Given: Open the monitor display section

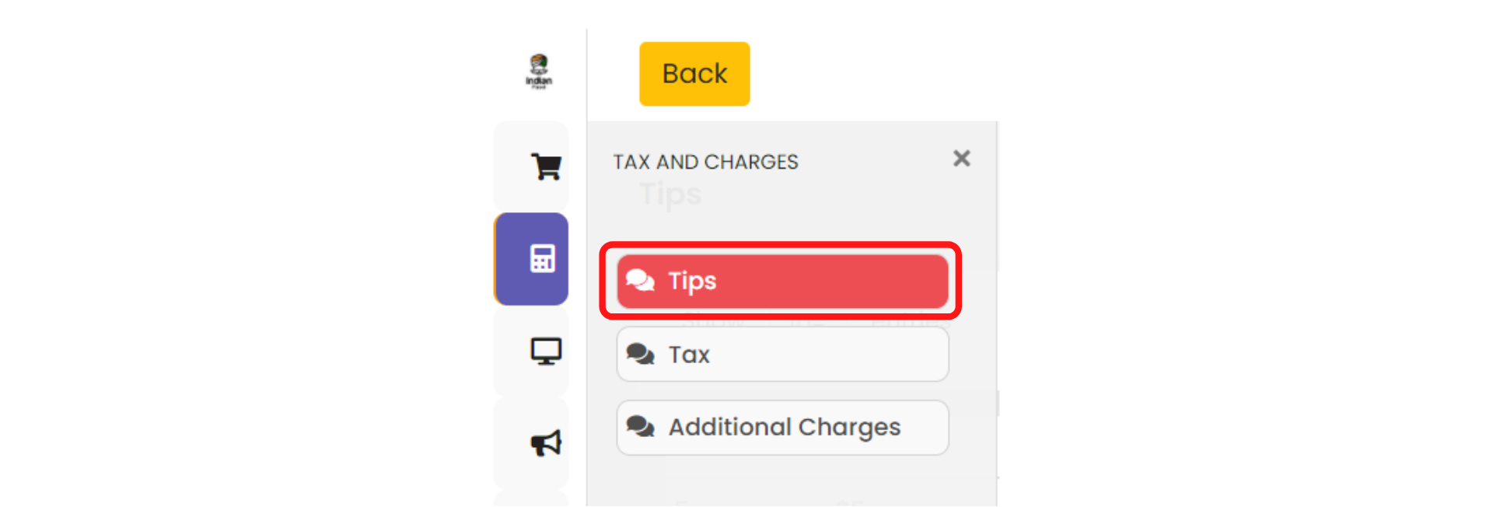Looking at the screenshot, I should pos(546,351).
